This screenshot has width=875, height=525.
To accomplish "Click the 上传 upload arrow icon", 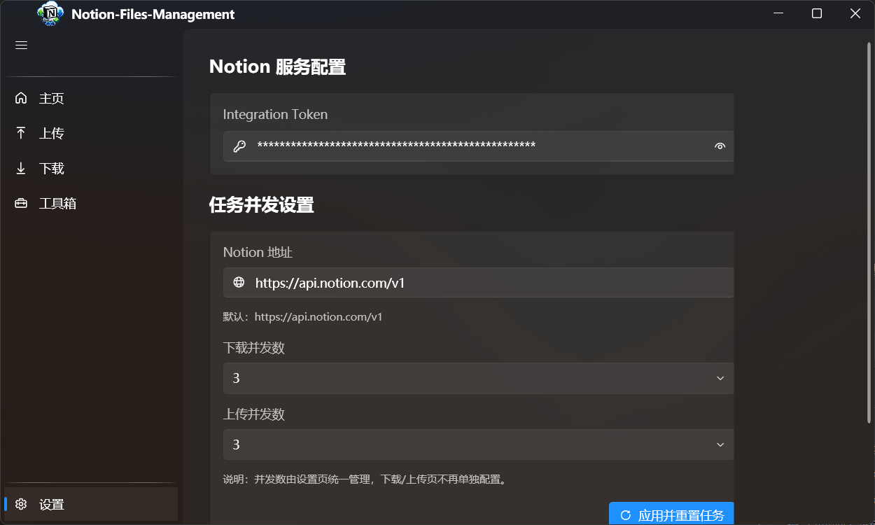I will coord(21,133).
